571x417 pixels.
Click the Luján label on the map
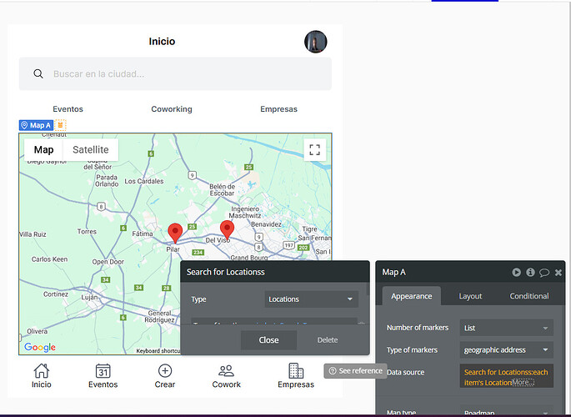pos(89,297)
